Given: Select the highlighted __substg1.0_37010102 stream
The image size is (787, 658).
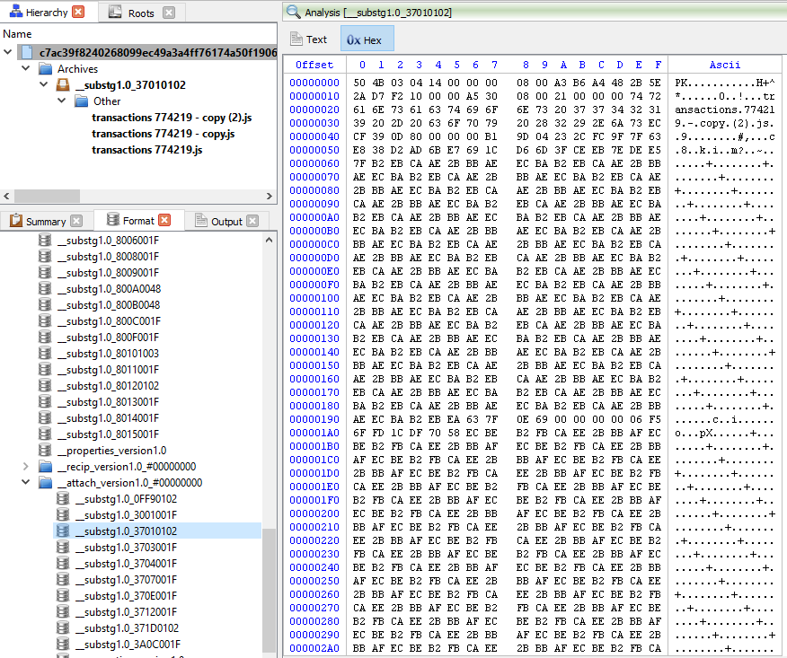Looking at the screenshot, I should tap(157, 531).
